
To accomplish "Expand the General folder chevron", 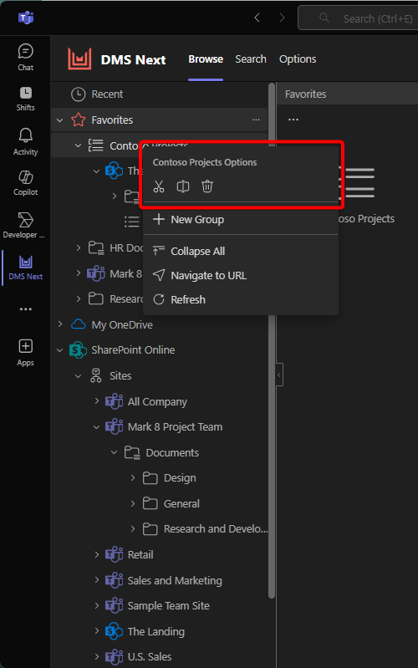I will coord(133,503).
